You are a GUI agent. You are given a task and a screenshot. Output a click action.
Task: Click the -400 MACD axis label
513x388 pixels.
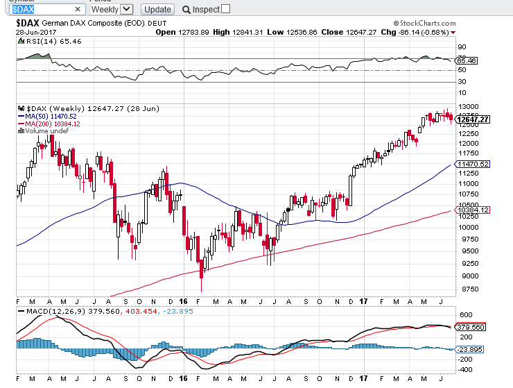click(465, 370)
